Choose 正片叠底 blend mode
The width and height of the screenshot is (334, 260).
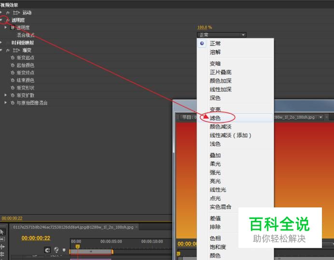pyautogui.click(x=236, y=72)
